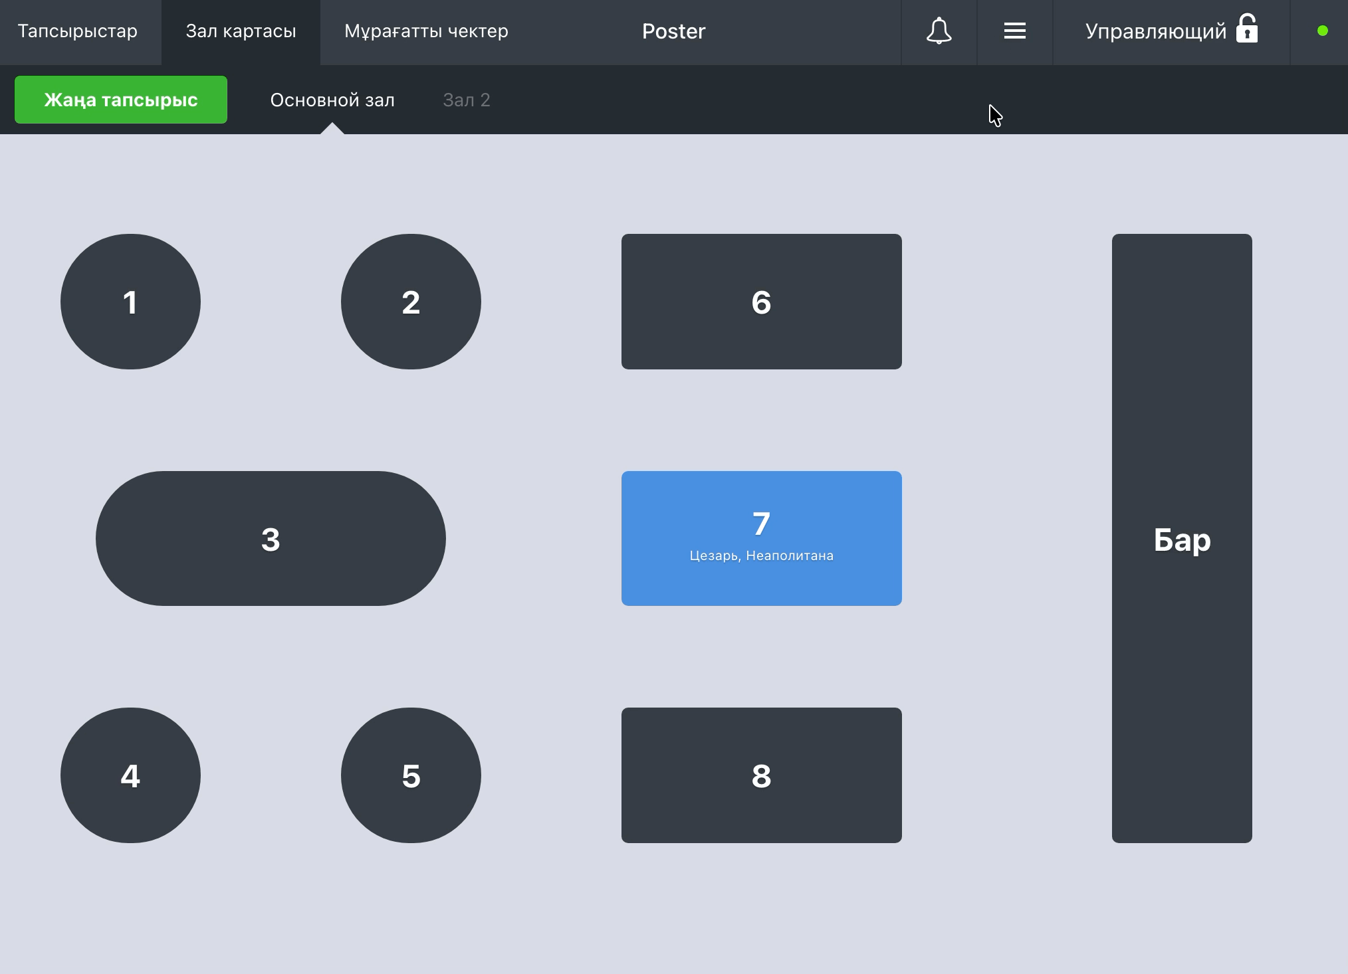This screenshot has height=974, width=1348.
Task: Open the Зал картасы tab
Action: click(x=241, y=31)
